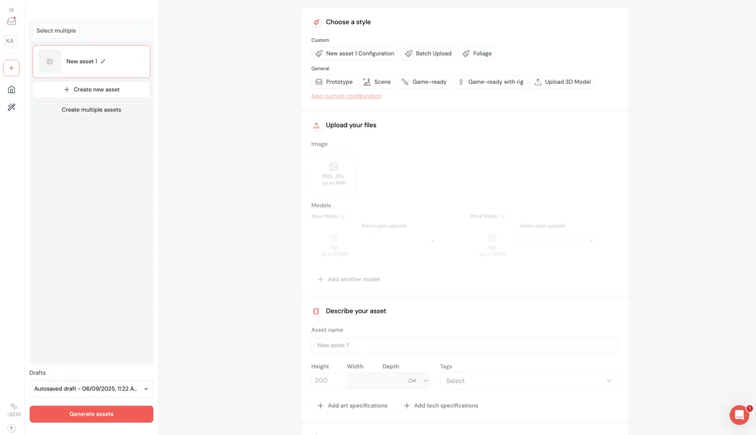Open the Autosaved draft dropdown

pyautogui.click(x=92, y=389)
